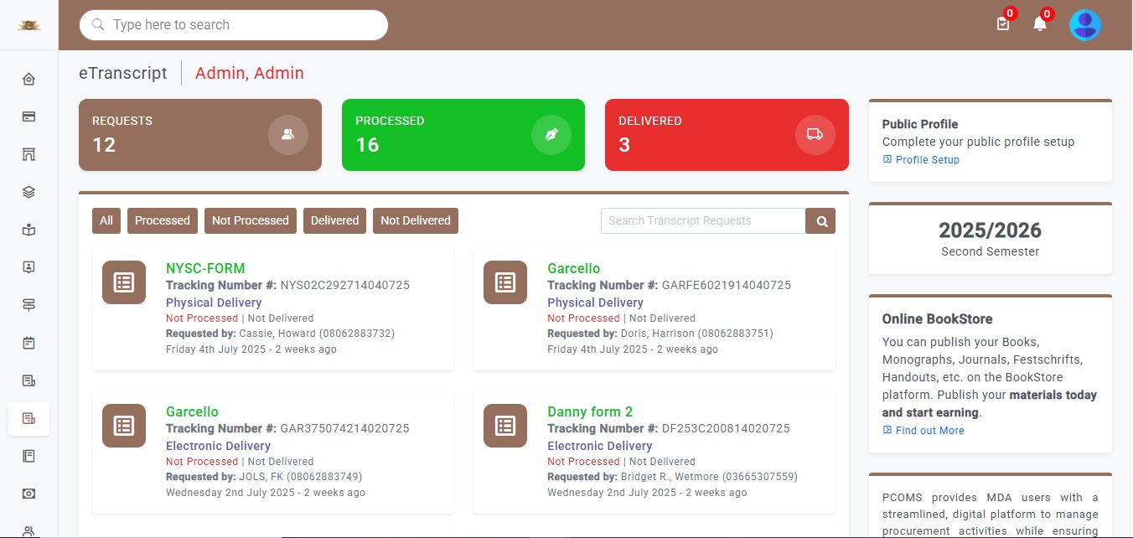The width and height of the screenshot is (1133, 538).
Task: Select the signpost icon in the sidebar
Action: click(x=28, y=305)
